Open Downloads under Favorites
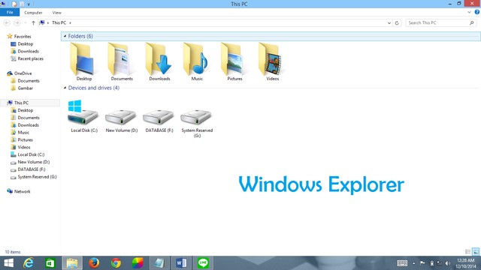Viewport: 481px width, 270px height. click(x=28, y=51)
